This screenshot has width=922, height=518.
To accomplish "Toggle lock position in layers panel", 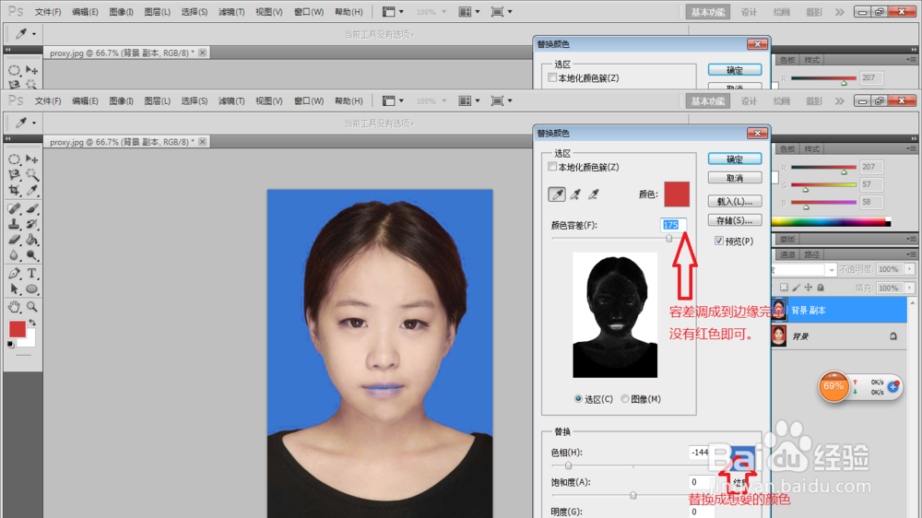I will pos(809,288).
